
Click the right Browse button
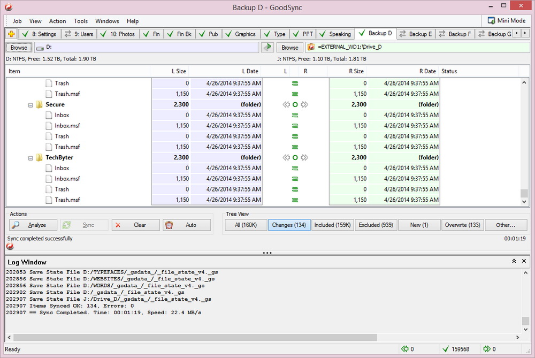coord(289,48)
